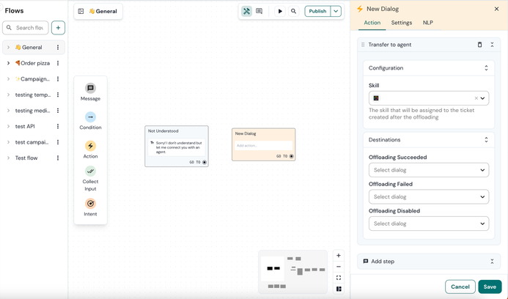Image resolution: width=508 pixels, height=299 pixels.
Task: Toggle the sidebar panel icon
Action: 81,12
